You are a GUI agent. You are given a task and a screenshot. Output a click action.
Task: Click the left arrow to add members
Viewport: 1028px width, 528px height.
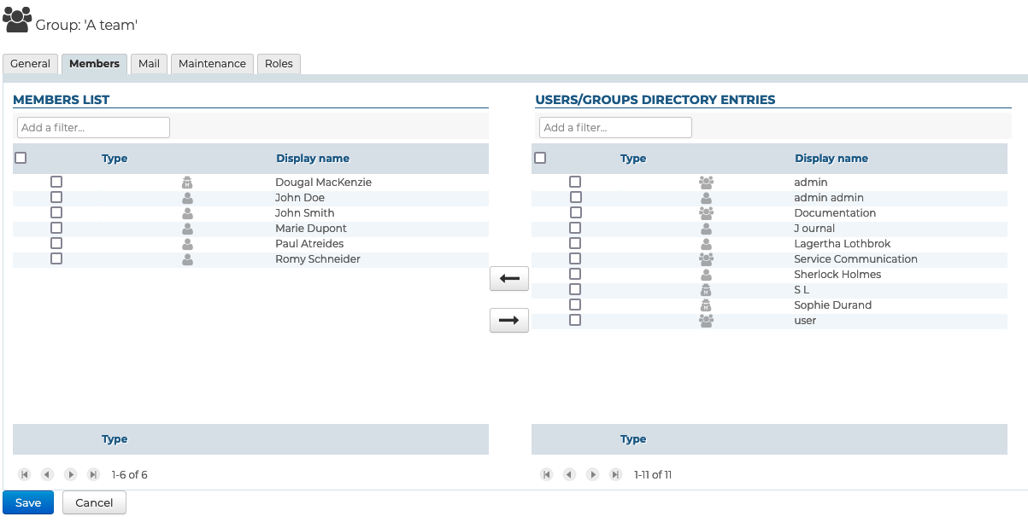[x=508, y=279]
